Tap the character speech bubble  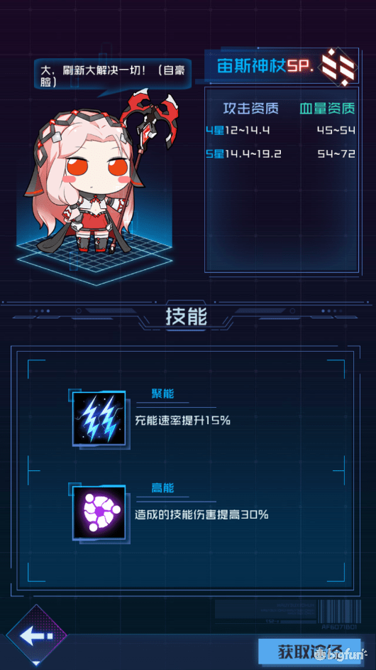point(113,75)
